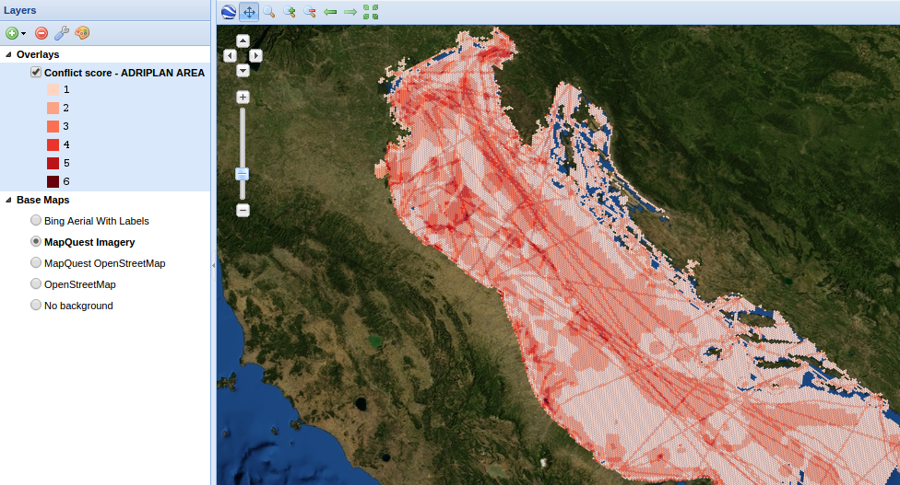The height and width of the screenshot is (485, 900).
Task: Click the zoom slider handle
Action: coord(243,174)
